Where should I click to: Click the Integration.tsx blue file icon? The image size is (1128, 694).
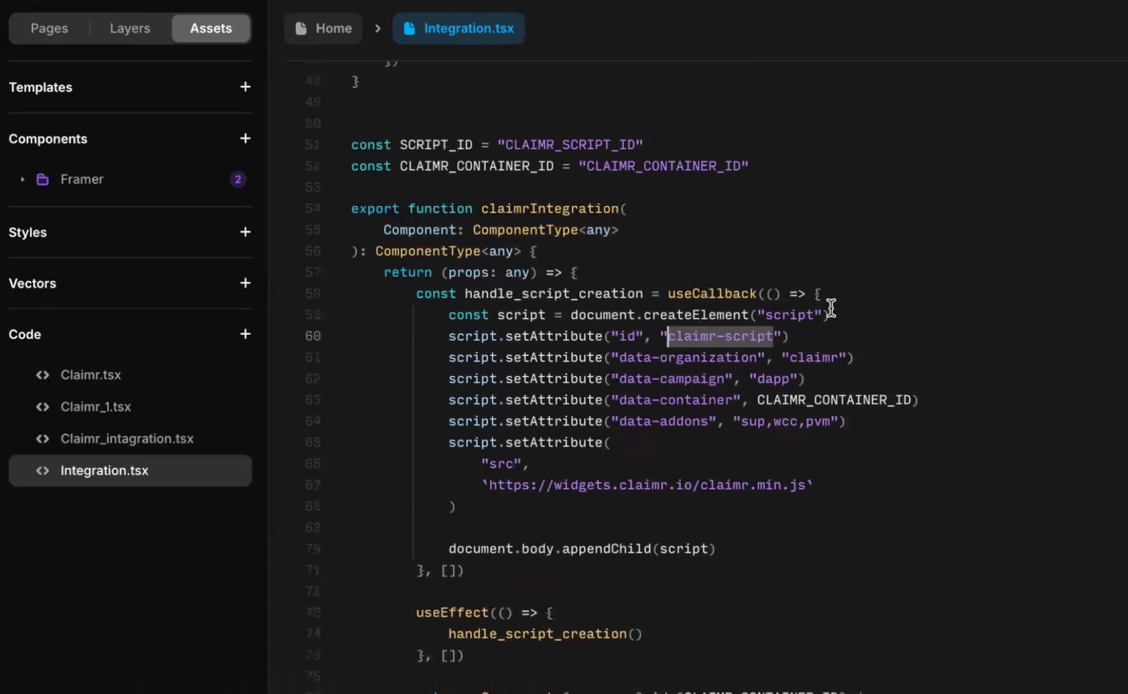point(409,28)
